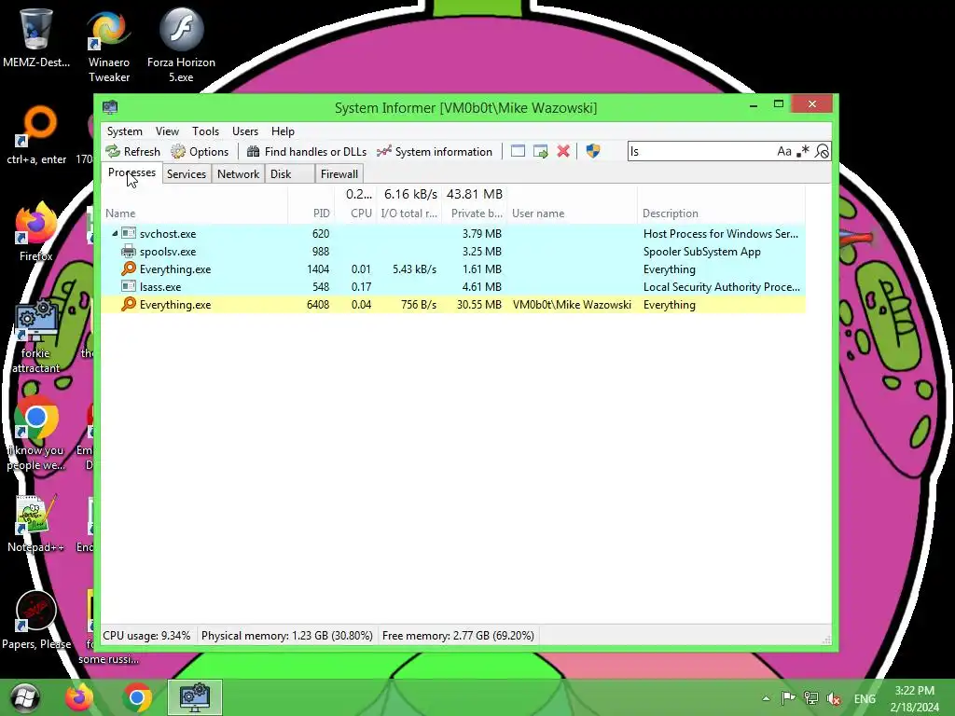Open the Papers, Please desktop shortcut
This screenshot has width=955, height=716.
point(36,620)
